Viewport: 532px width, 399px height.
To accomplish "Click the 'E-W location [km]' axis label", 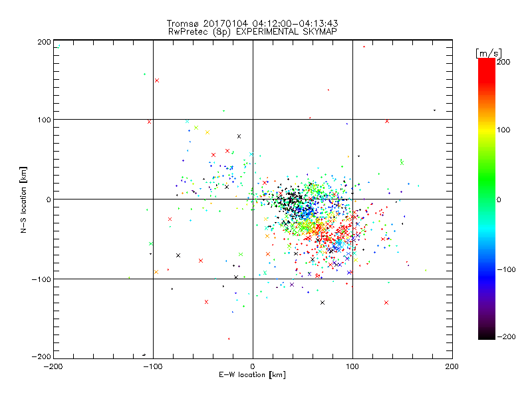I will [252, 375].
